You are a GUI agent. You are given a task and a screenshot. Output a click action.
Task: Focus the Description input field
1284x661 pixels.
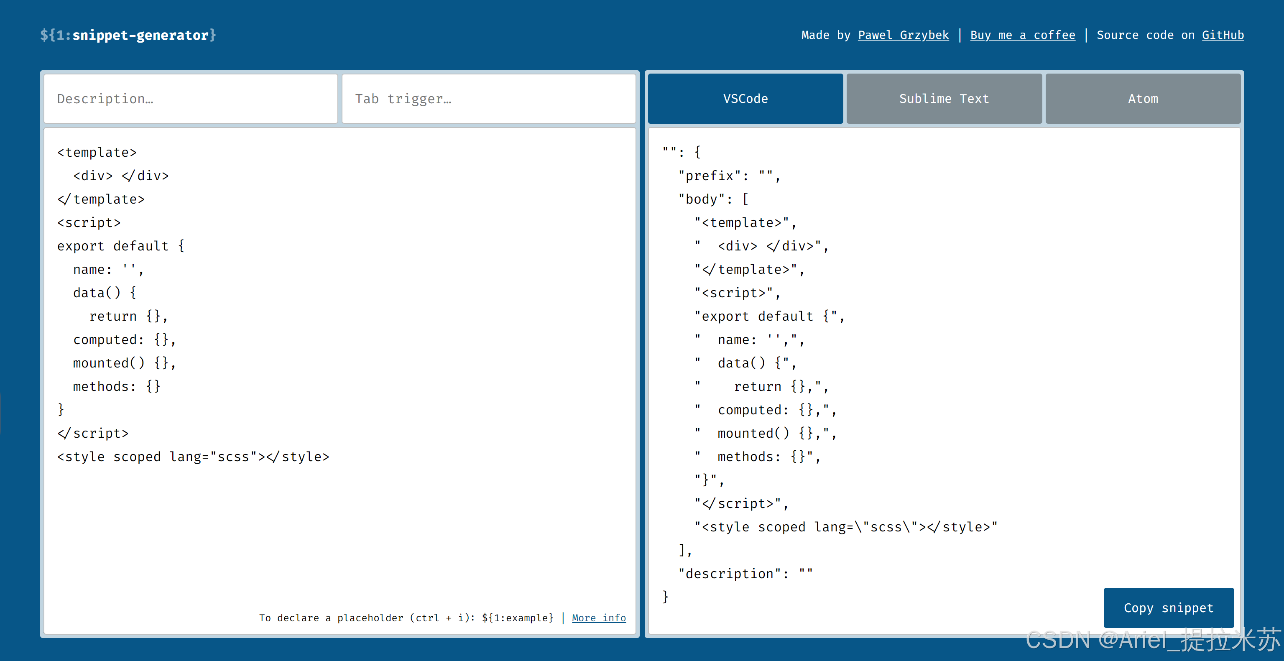coord(190,99)
